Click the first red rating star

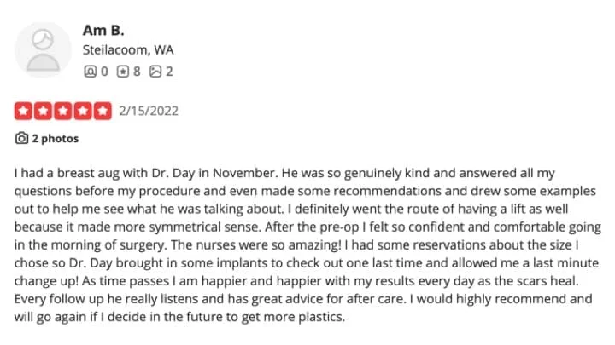click(23, 111)
